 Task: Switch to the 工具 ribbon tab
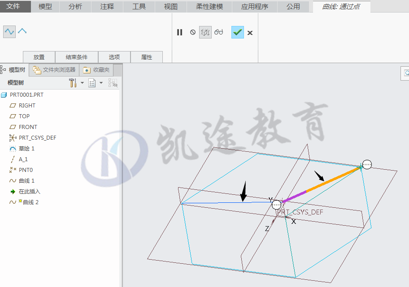139,7
